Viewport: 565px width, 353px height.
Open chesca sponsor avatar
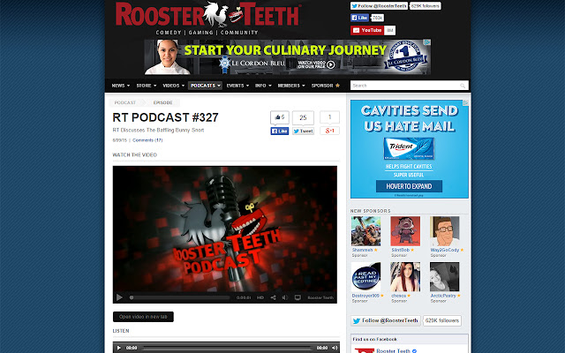point(405,277)
